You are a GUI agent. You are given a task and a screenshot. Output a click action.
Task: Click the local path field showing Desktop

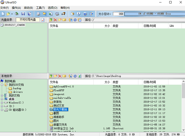point(139,76)
